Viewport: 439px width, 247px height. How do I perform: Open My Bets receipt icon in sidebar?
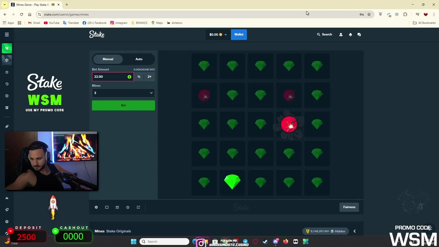pyautogui.click(x=7, y=108)
